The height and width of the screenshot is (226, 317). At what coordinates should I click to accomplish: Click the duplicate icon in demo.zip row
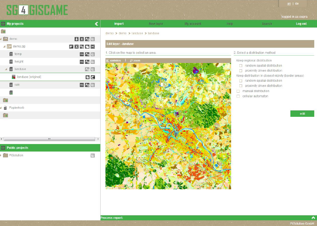point(87,47)
